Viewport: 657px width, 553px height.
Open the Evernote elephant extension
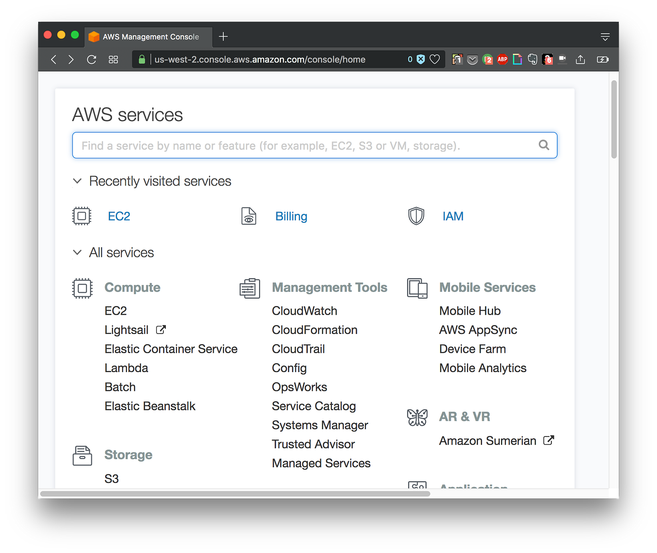coord(533,59)
